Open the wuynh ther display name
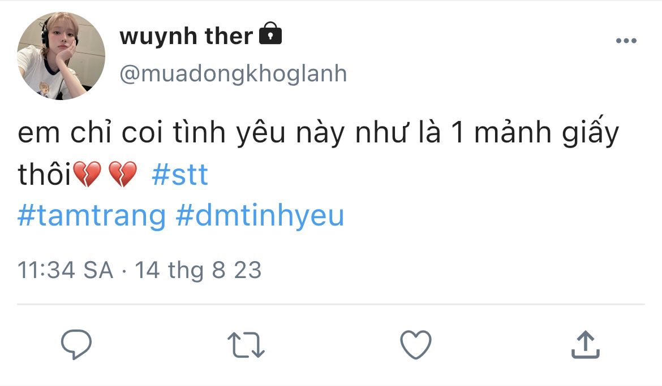 coord(186,37)
